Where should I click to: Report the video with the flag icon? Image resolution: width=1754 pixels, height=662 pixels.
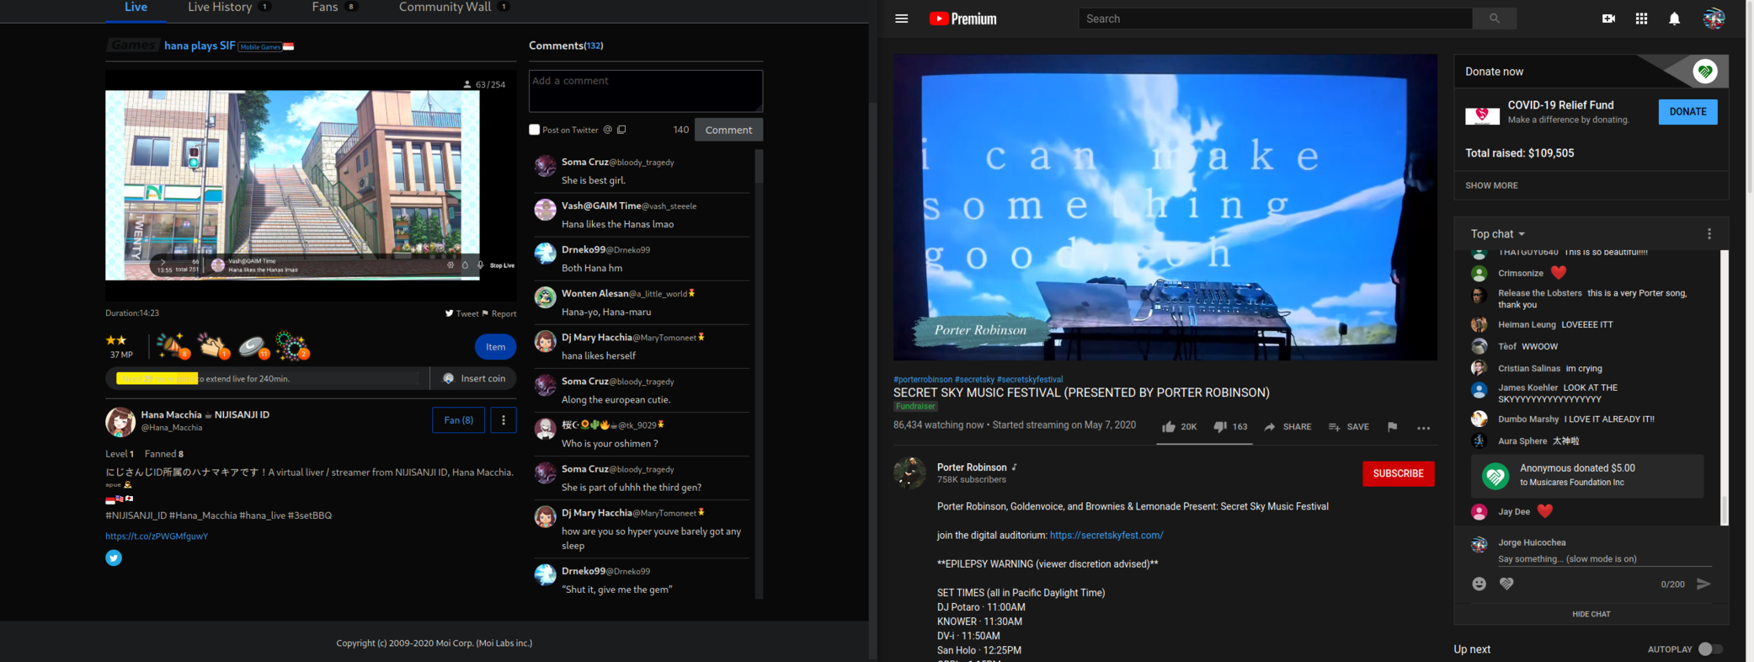(x=1392, y=427)
